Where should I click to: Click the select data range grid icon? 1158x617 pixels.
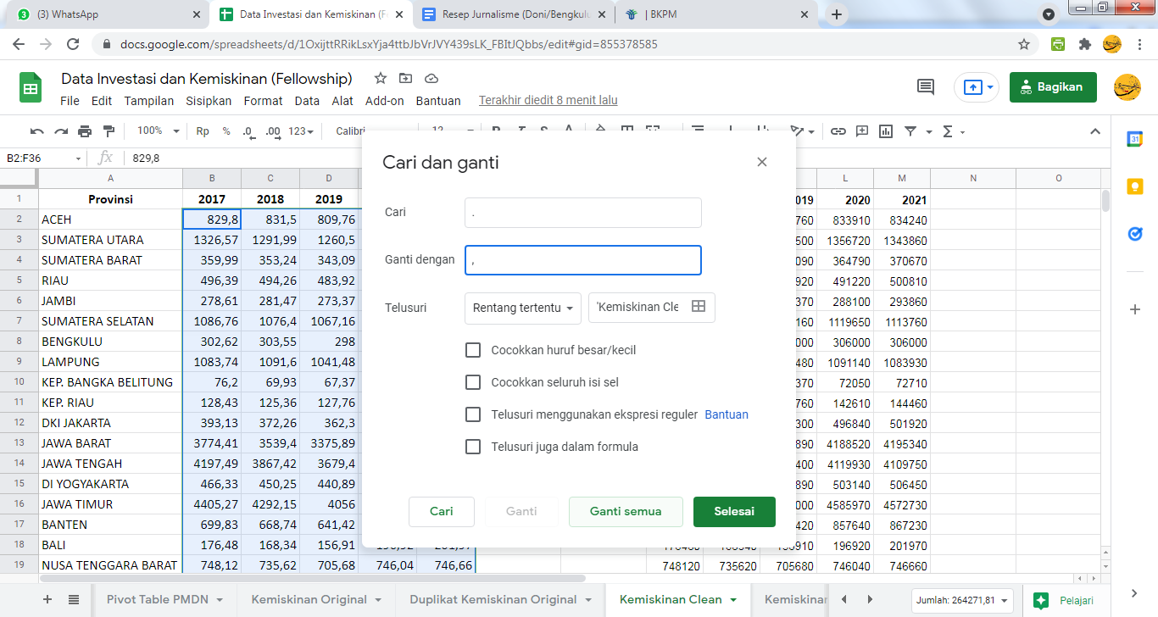click(x=699, y=307)
